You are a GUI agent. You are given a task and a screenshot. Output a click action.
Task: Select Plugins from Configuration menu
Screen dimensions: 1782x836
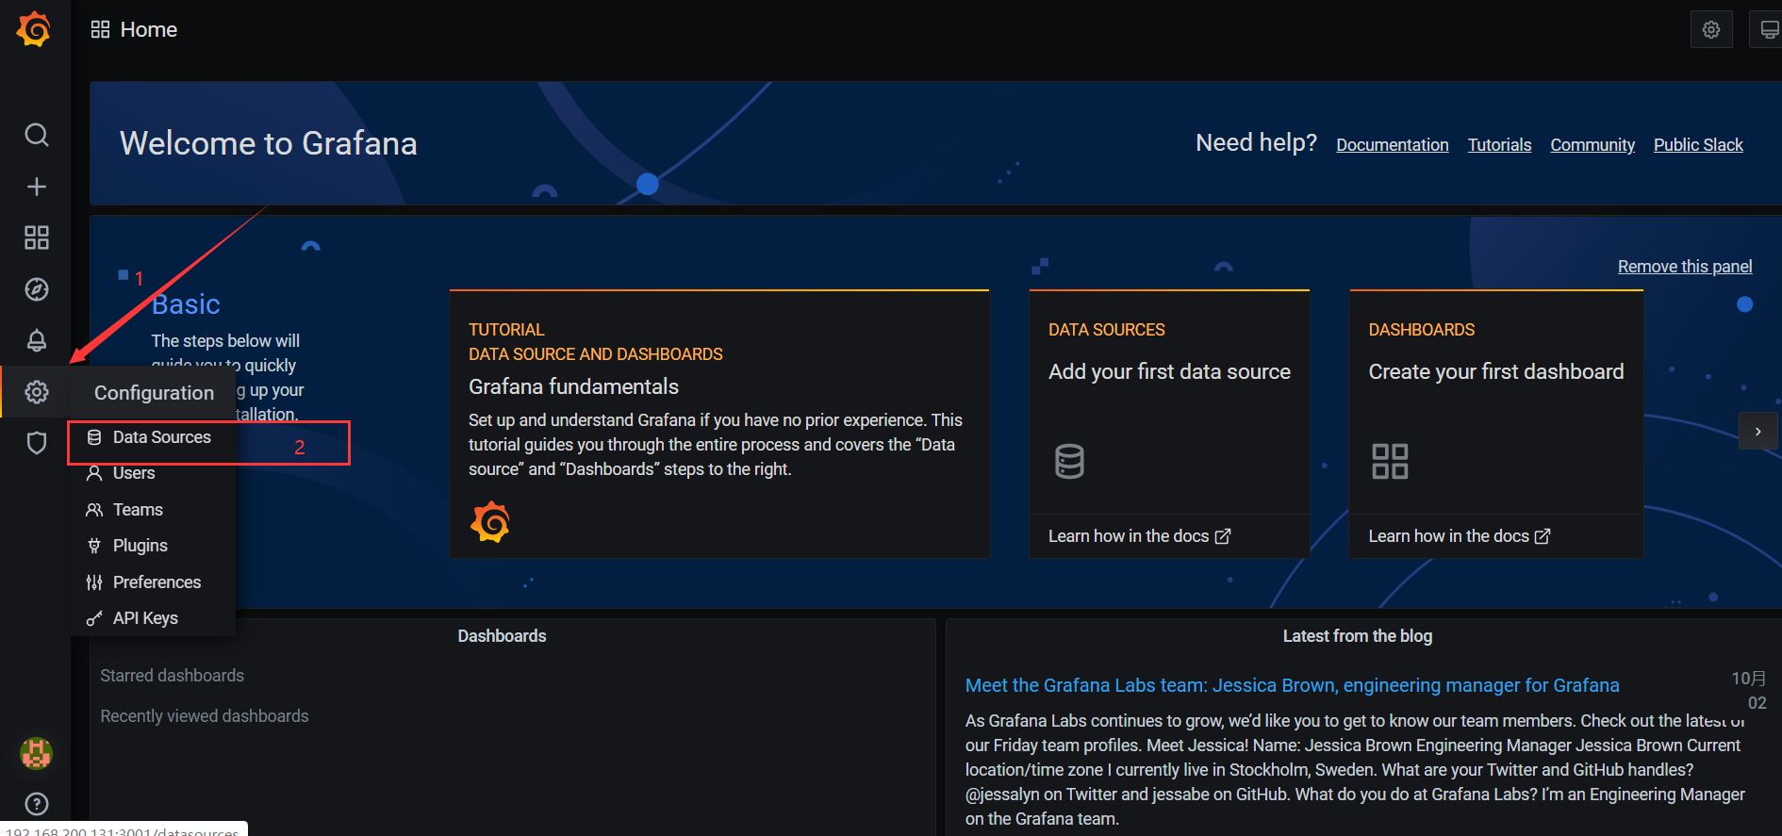[140, 546]
